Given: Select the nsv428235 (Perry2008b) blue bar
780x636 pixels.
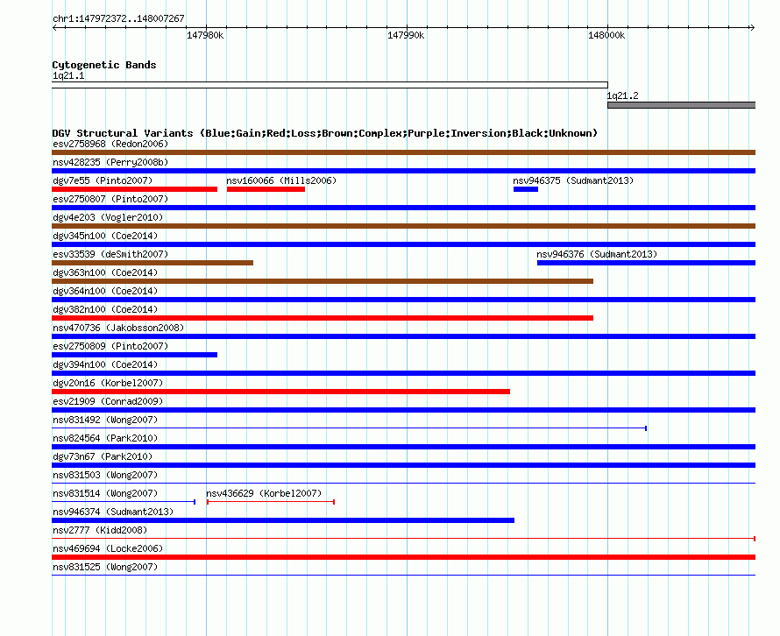Looking at the screenshot, I should pos(403,171).
